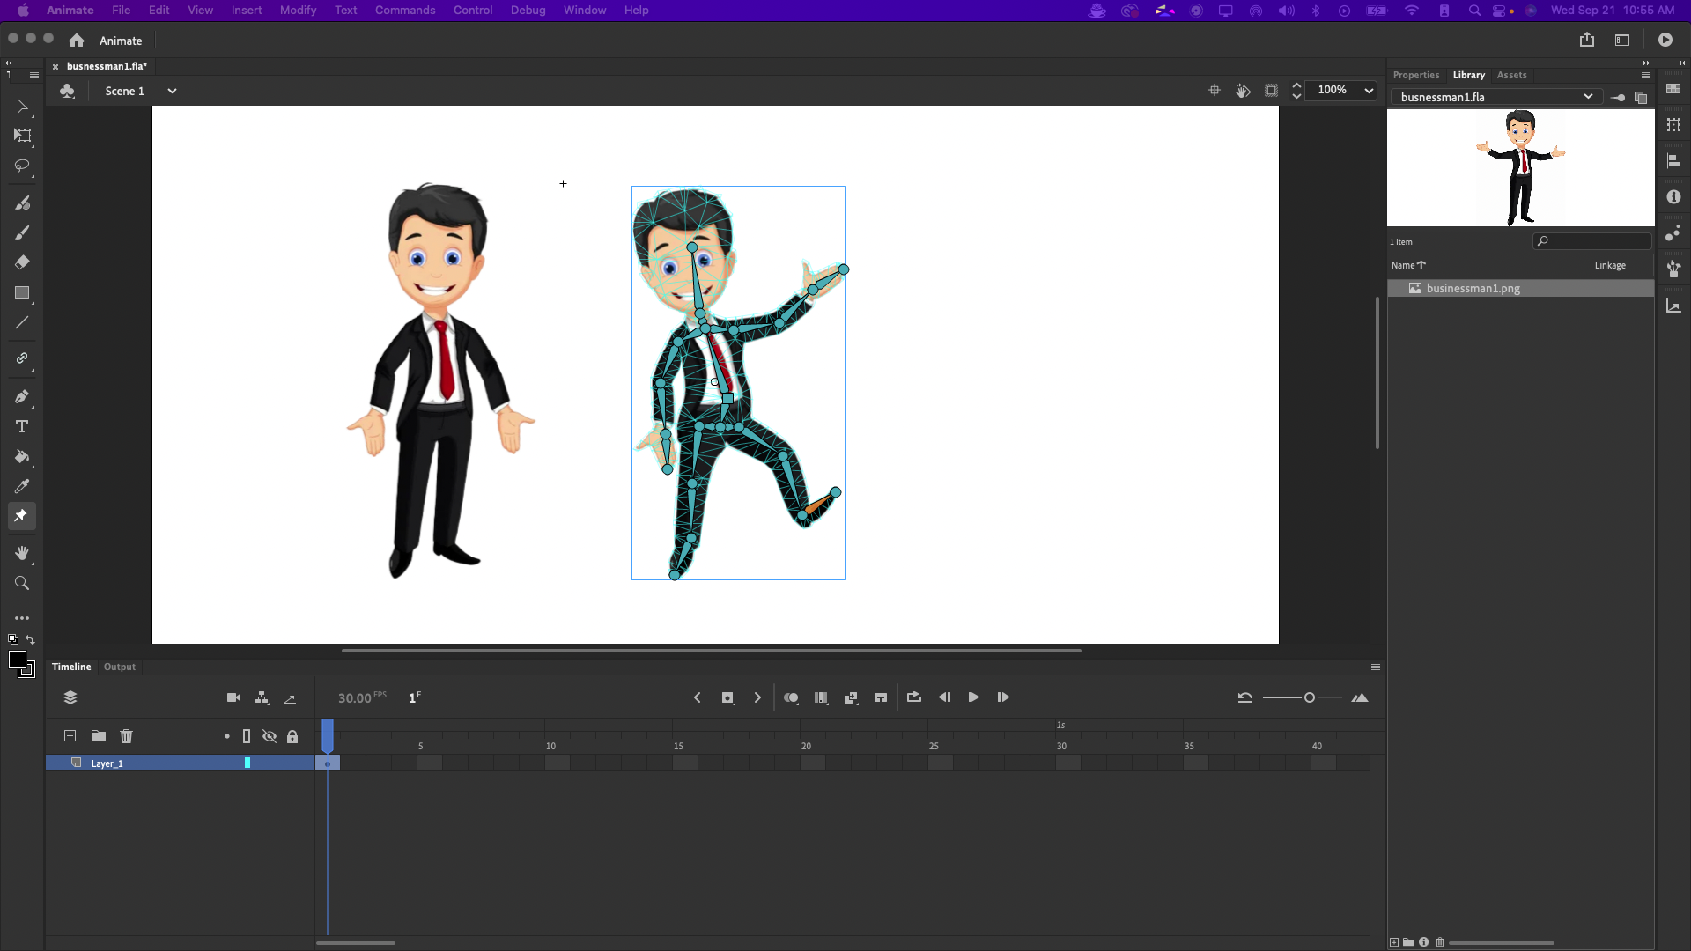
Task: Create a new layer in the timeline
Action: click(x=69, y=736)
